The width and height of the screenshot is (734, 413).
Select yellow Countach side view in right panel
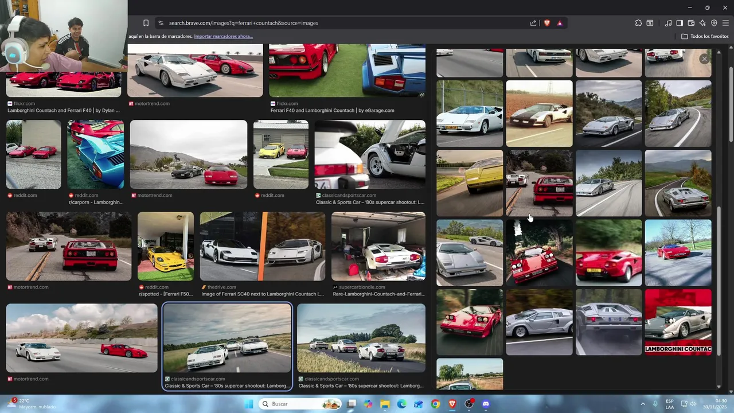coord(470,183)
